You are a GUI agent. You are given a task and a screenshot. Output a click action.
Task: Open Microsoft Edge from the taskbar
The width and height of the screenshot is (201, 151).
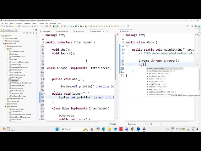104,129
